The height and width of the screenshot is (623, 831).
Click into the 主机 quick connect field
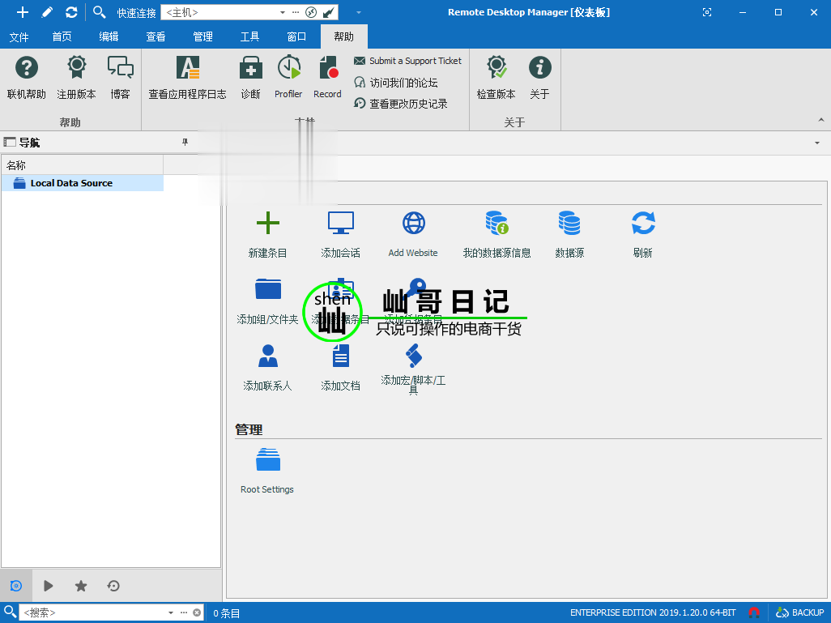pyautogui.click(x=219, y=12)
